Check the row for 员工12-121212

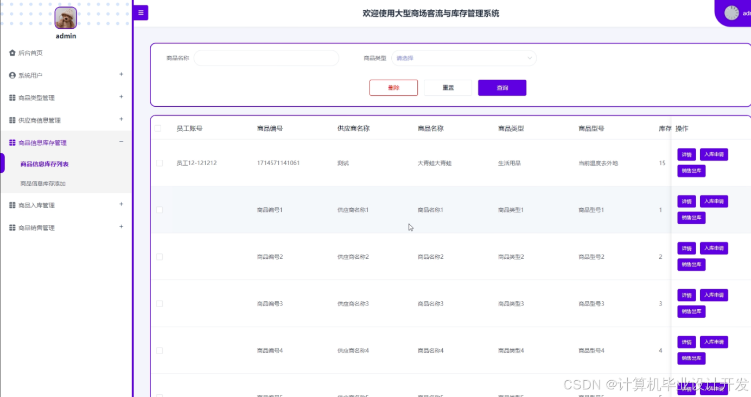(160, 163)
